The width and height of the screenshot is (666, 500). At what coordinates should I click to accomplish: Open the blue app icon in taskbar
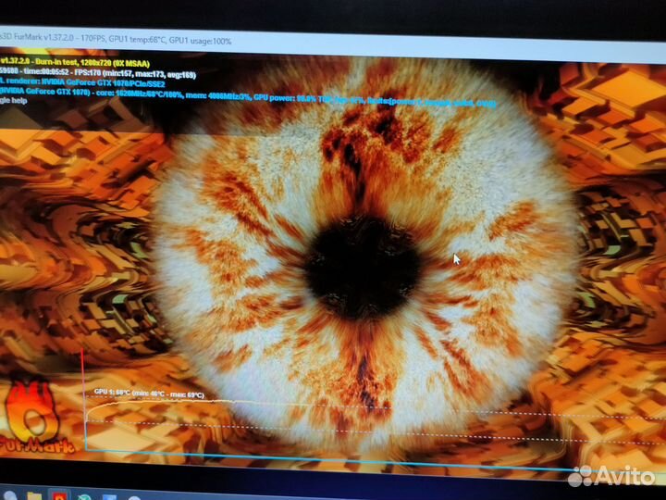coord(111,493)
